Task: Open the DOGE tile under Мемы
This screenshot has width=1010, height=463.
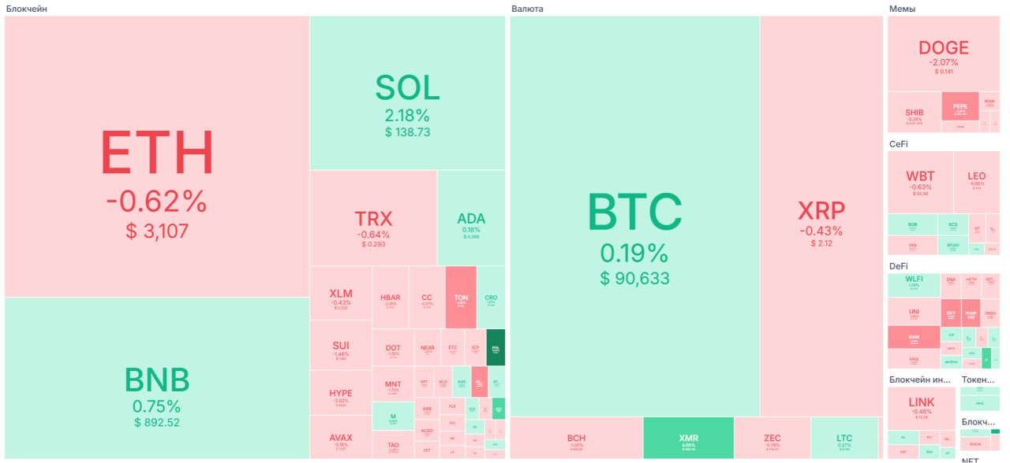Action: pos(943,54)
